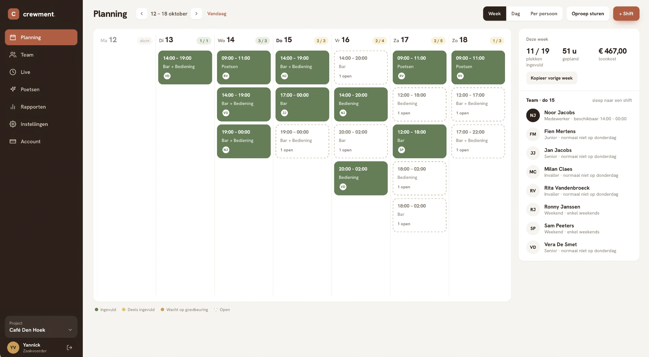Open Account card icon
This screenshot has width=649, height=357.
pyautogui.click(x=13, y=141)
